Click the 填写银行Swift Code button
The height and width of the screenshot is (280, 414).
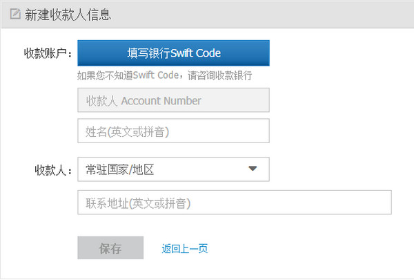pos(173,53)
